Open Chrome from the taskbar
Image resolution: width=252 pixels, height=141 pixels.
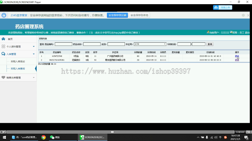[x=43, y=137]
